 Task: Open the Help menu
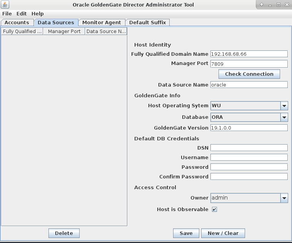click(x=37, y=13)
